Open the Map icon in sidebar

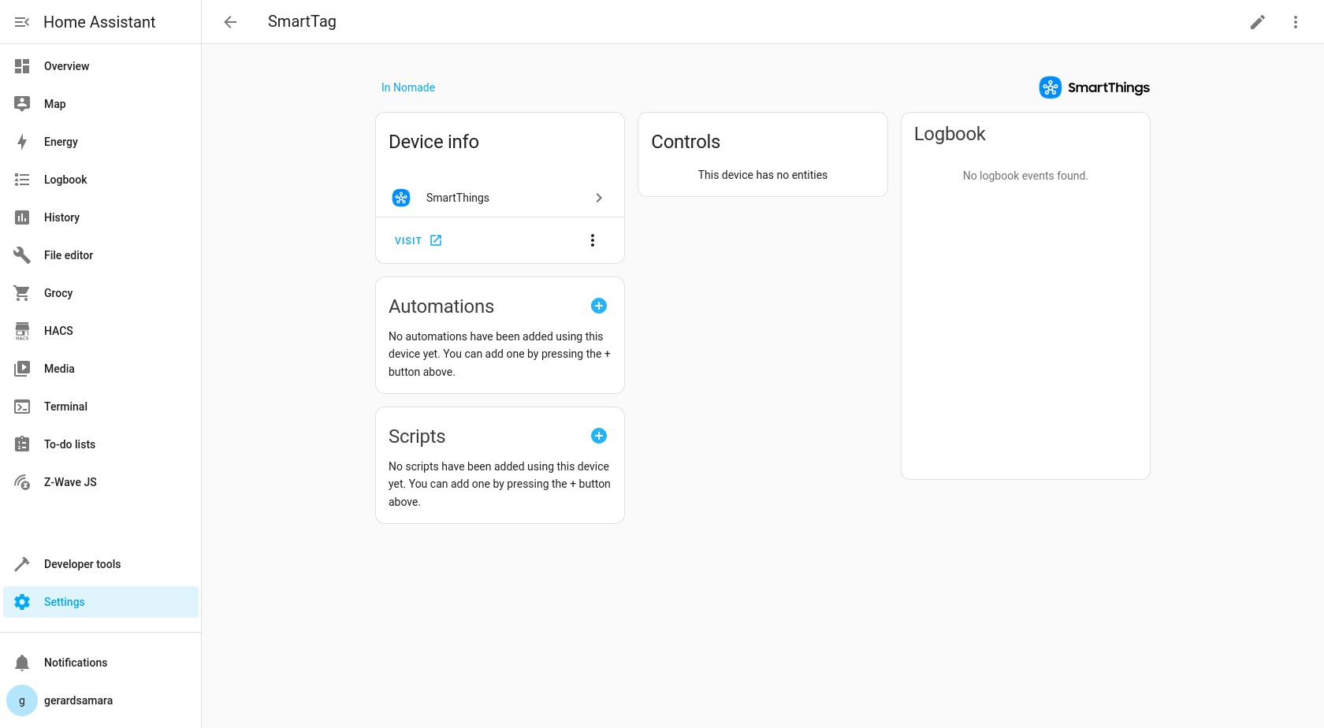(22, 104)
